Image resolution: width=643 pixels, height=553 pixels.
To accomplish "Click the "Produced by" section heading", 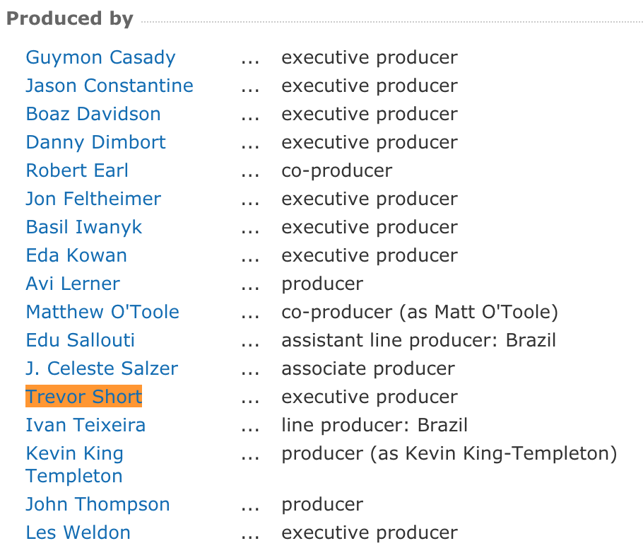I will (x=69, y=19).
